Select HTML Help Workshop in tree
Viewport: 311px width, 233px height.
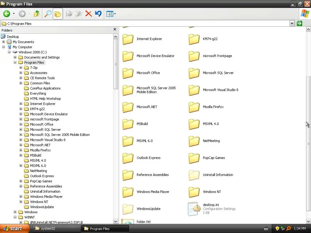point(46,99)
